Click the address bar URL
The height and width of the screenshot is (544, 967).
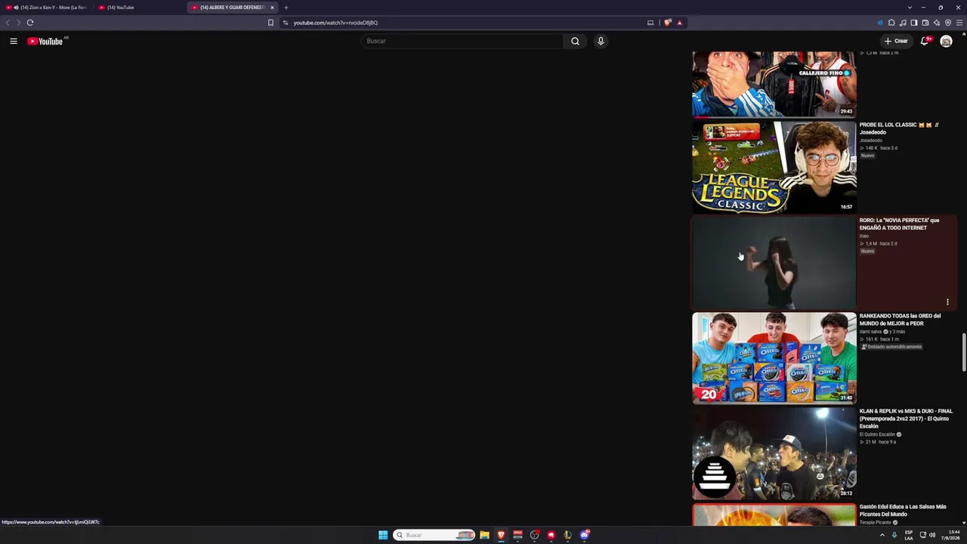335,23
